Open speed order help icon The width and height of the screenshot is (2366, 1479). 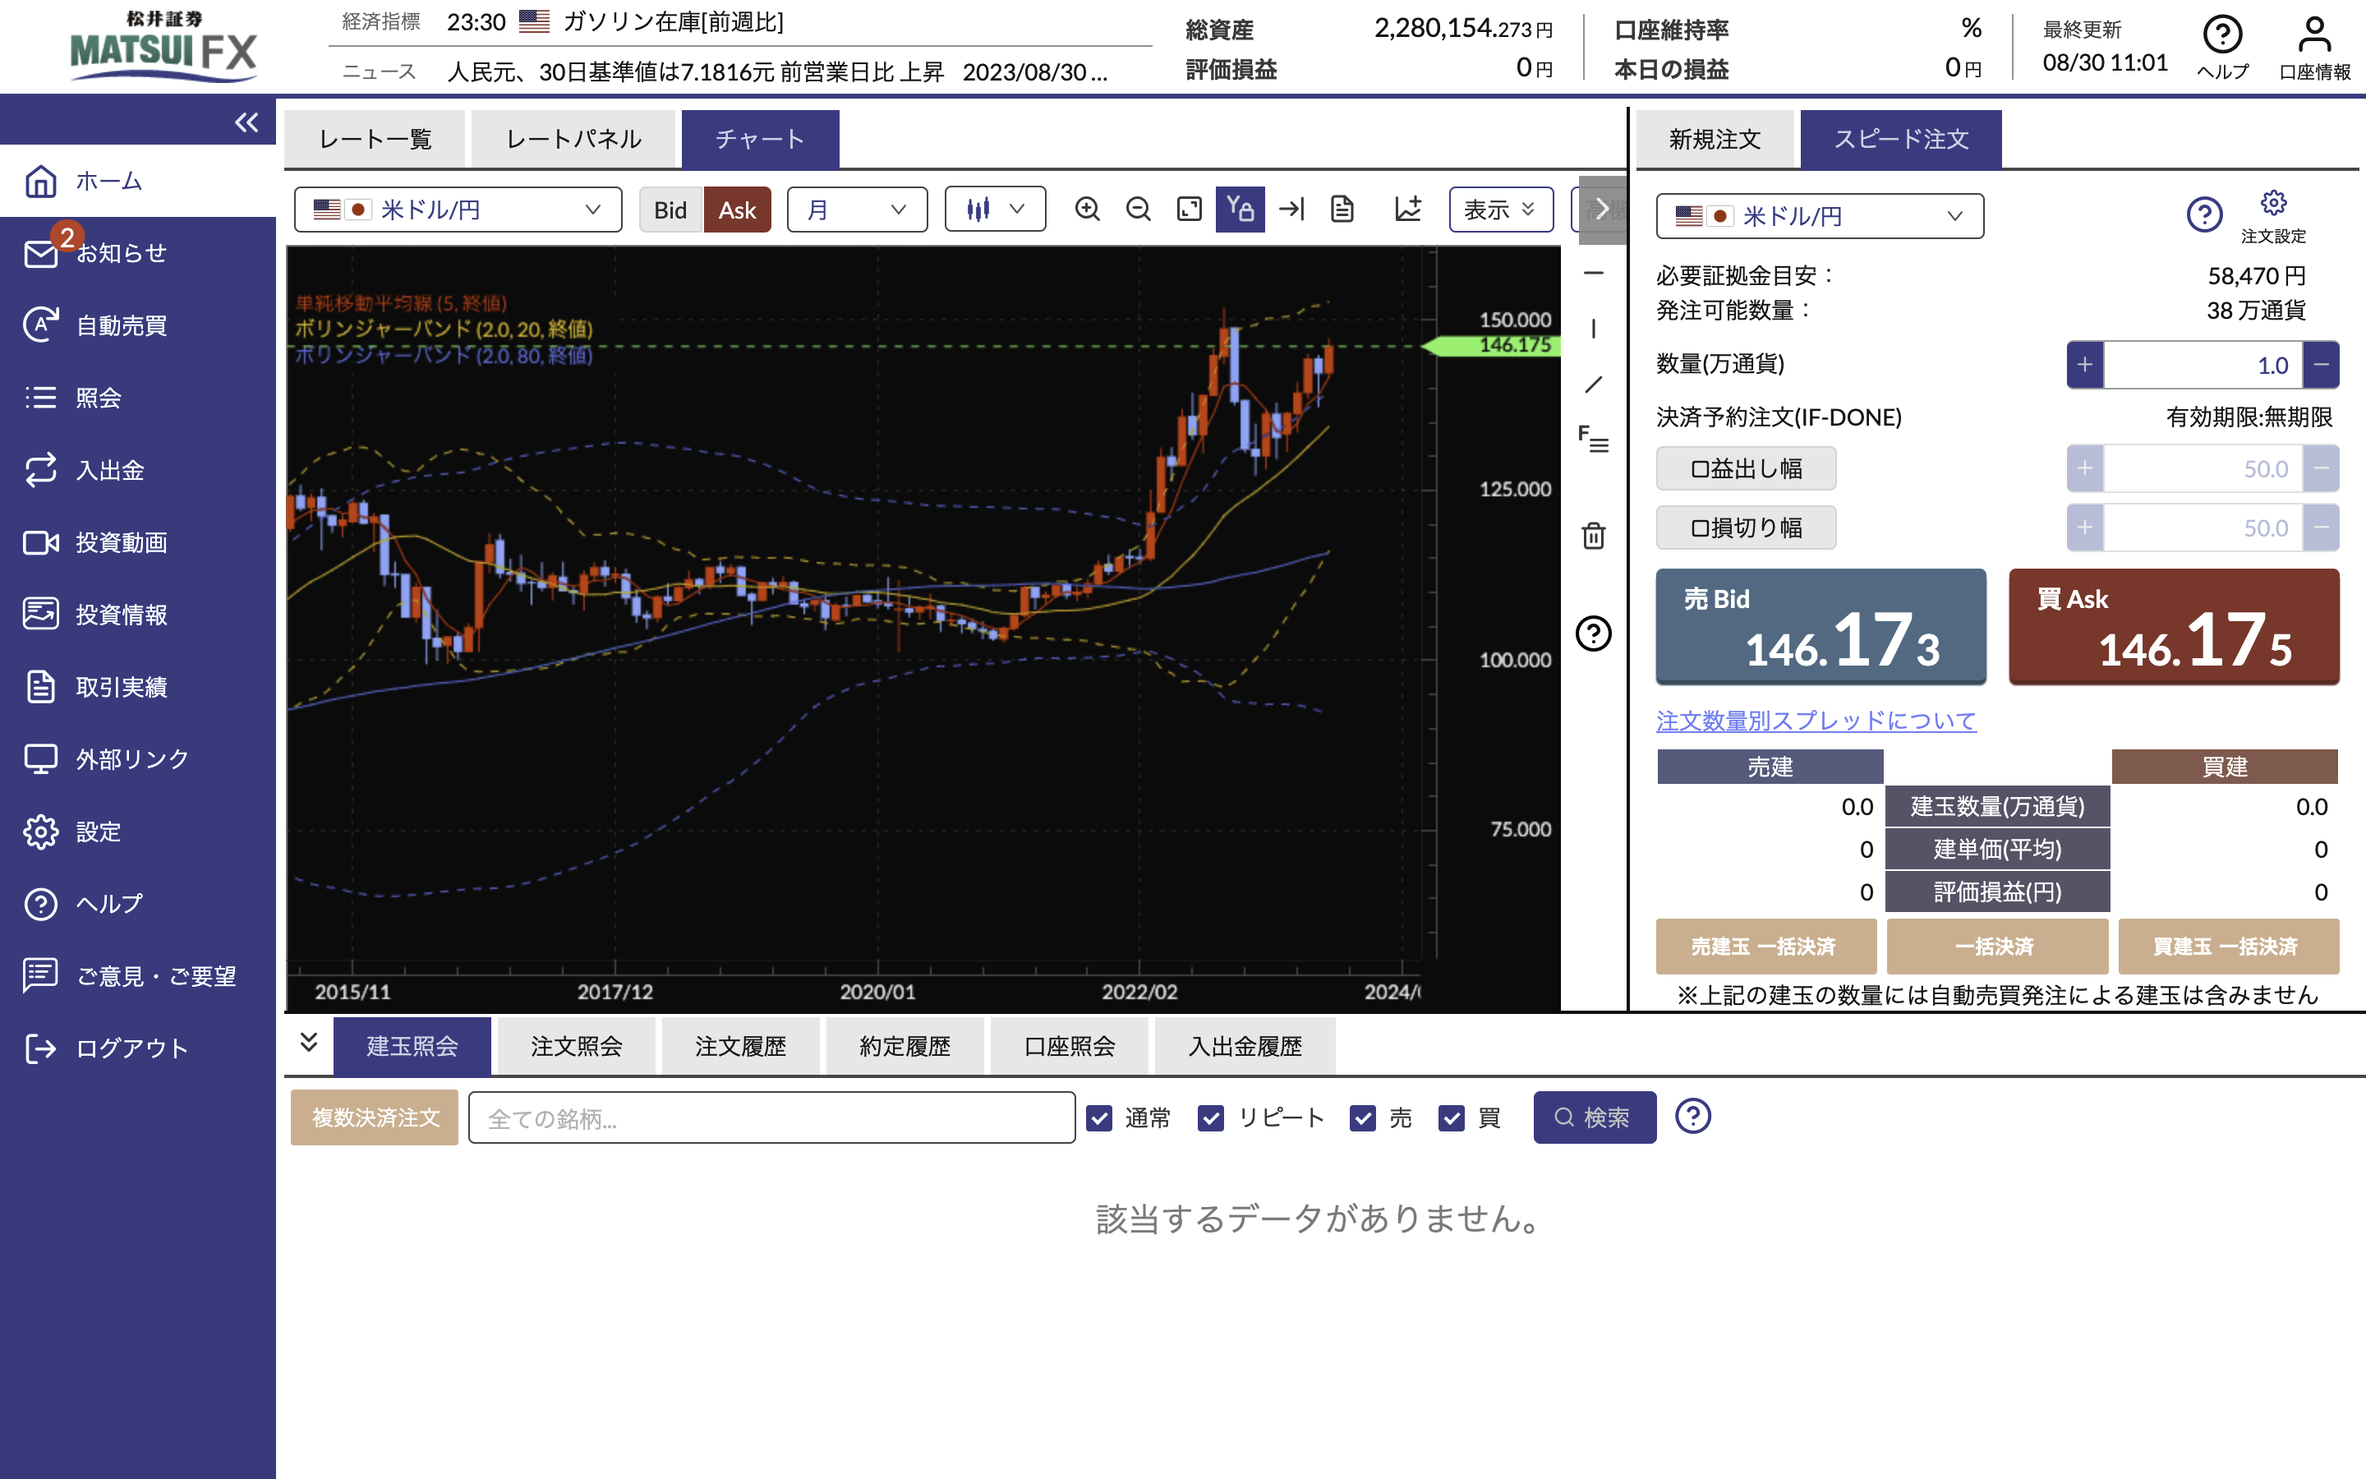pos(2203,214)
